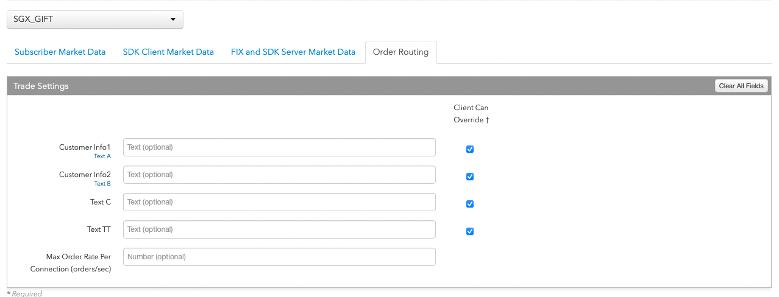
Task: Disable Client Can Override for Text C
Action: (470, 204)
